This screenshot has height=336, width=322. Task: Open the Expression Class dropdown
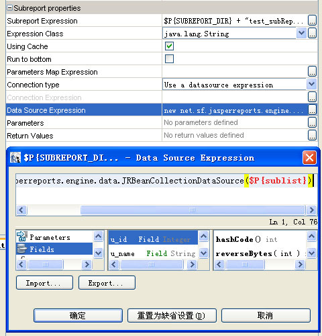click(301, 33)
